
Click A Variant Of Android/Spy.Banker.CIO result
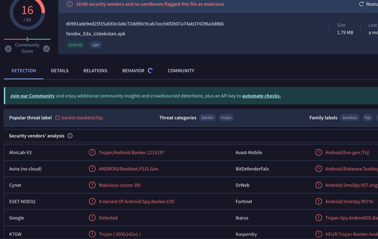137,201
